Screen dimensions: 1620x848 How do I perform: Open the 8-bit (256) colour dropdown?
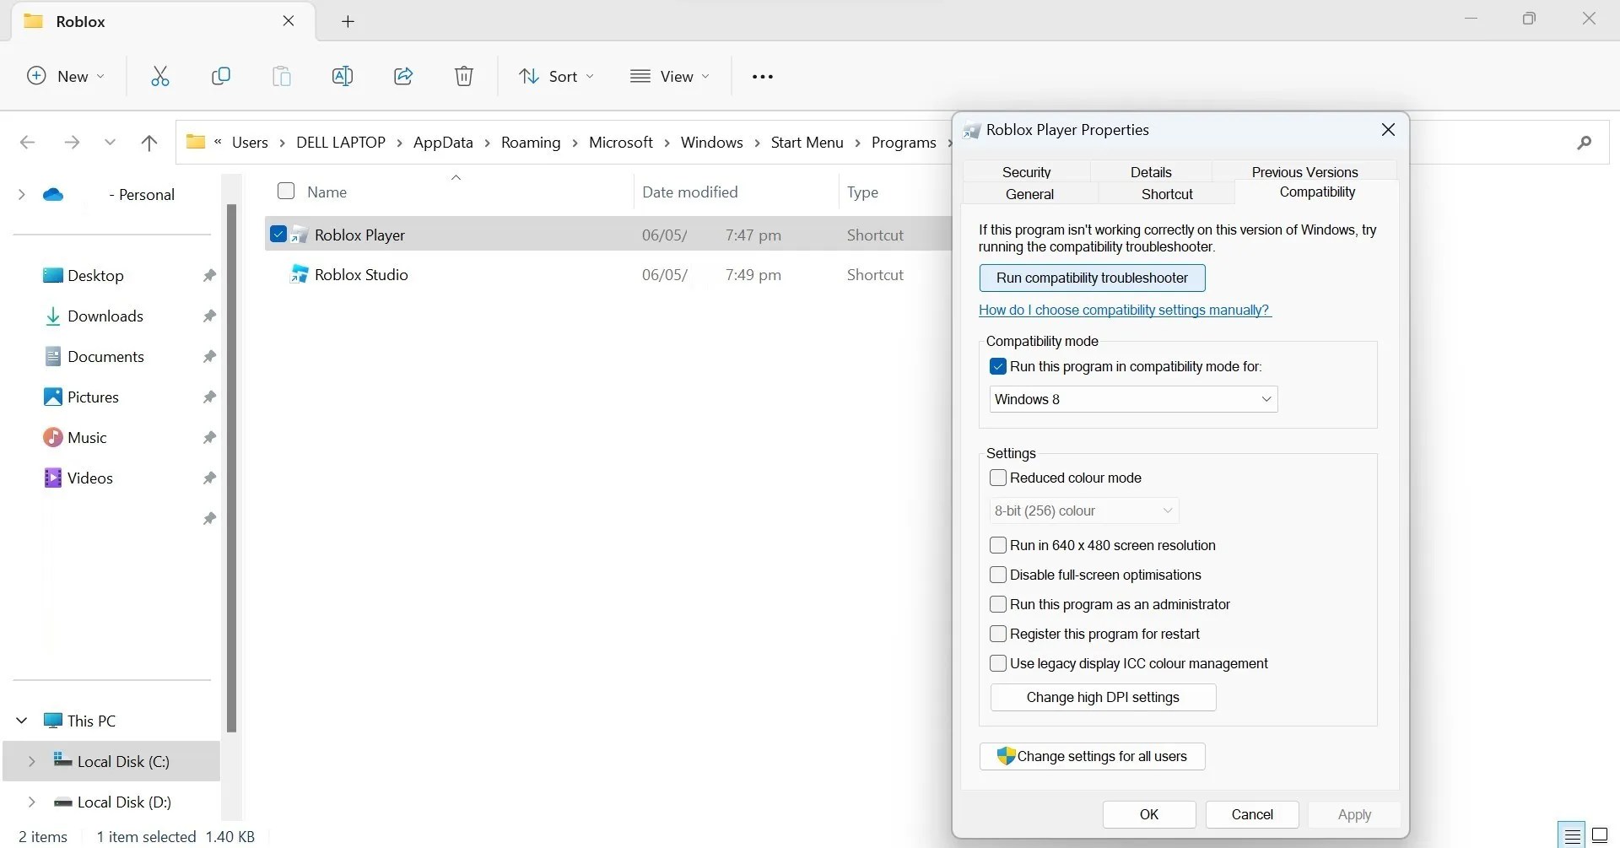(x=1083, y=510)
